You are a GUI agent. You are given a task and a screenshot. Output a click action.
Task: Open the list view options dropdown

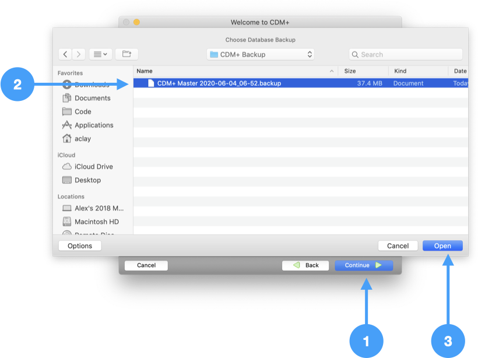tap(101, 54)
